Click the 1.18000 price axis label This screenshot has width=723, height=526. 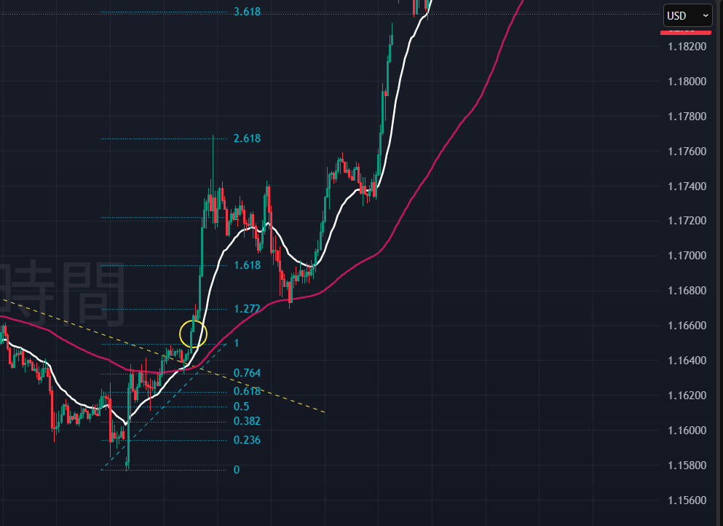pos(687,82)
